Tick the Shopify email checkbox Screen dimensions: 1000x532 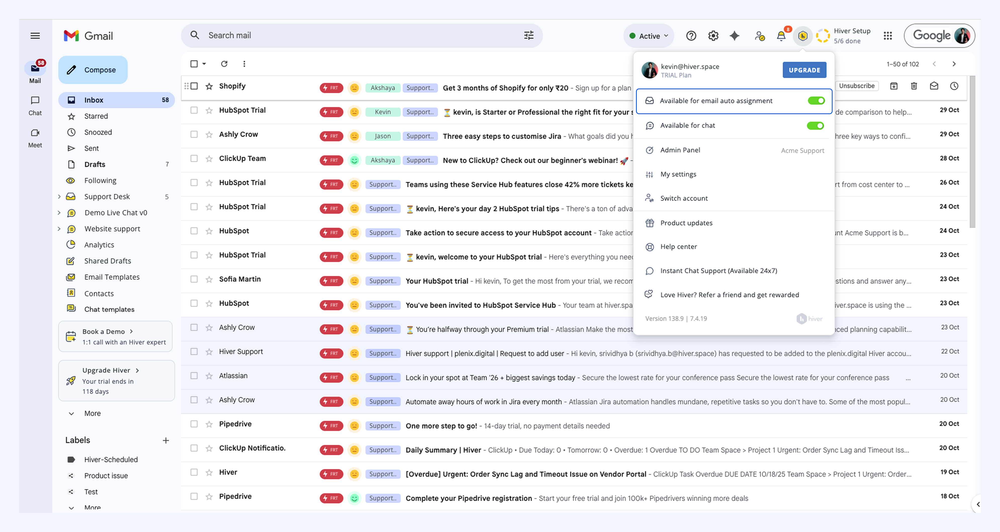point(194,86)
